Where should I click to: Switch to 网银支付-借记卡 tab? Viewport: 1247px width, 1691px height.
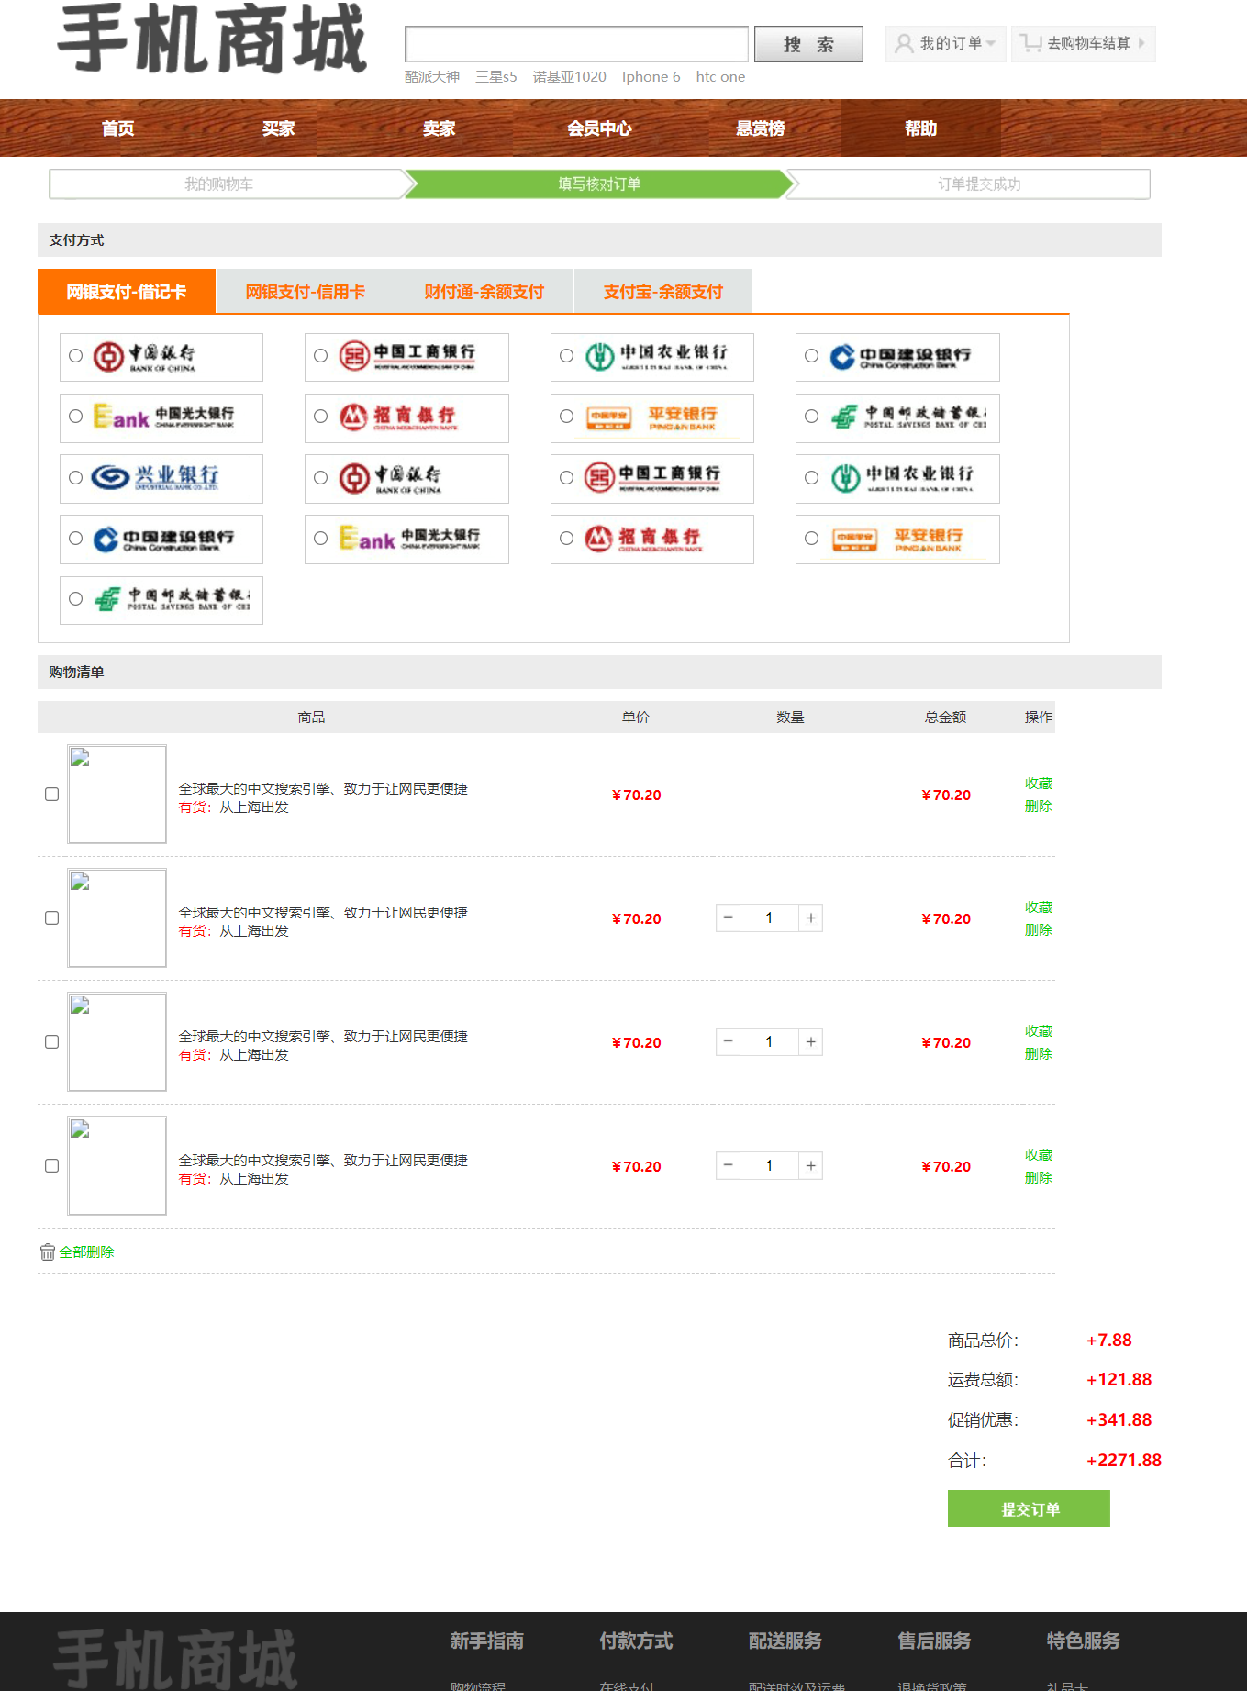[127, 292]
